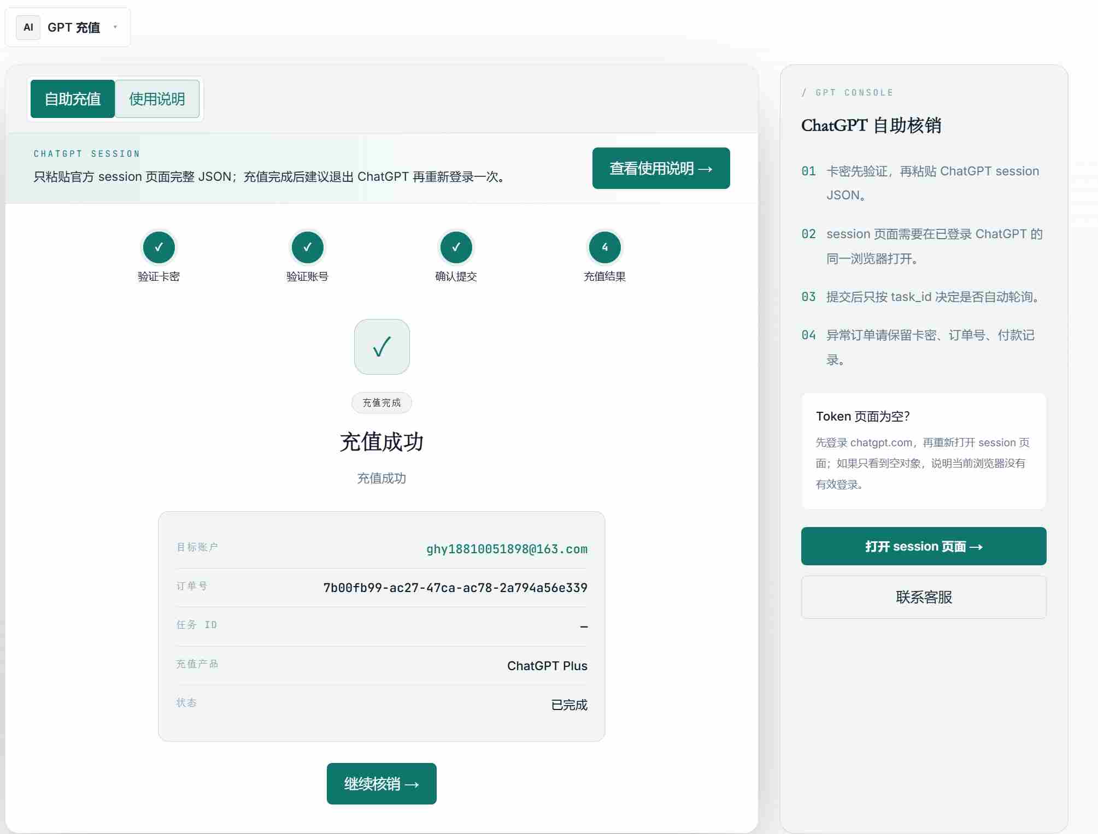Select step 4 充值结果 circle

click(x=605, y=247)
